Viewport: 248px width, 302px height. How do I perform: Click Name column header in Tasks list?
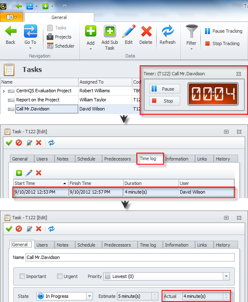pyautogui.click(x=39, y=82)
